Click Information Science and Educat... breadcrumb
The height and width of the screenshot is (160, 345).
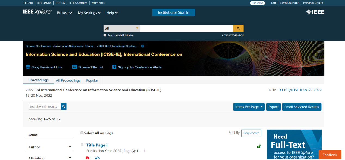coord(75,46)
